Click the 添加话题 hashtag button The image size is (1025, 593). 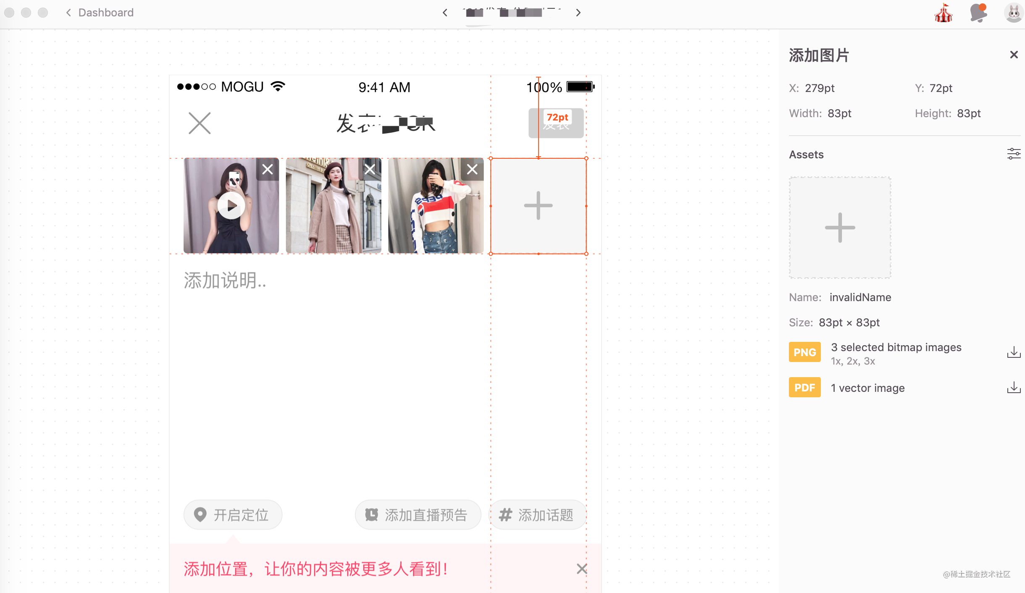pyautogui.click(x=537, y=514)
